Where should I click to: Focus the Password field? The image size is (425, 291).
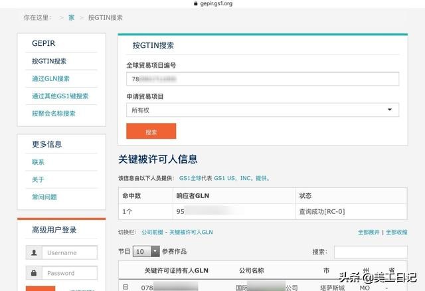pyautogui.click(x=69, y=273)
